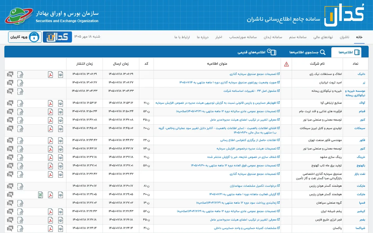Open the paperclip attachments icon for دانیک
This screenshot has width=373, height=233.
click(x=20, y=75)
